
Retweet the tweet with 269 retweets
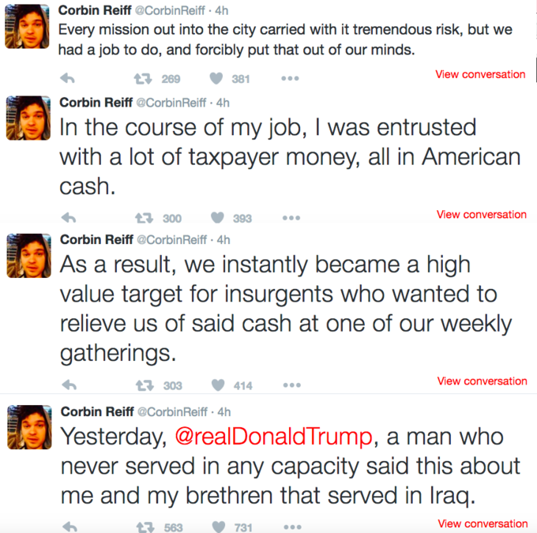143,79
